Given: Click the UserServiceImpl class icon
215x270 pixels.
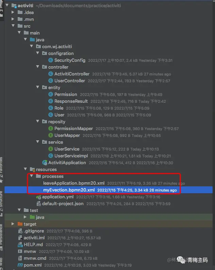Looking at the screenshot, I should (x=51, y=156).
